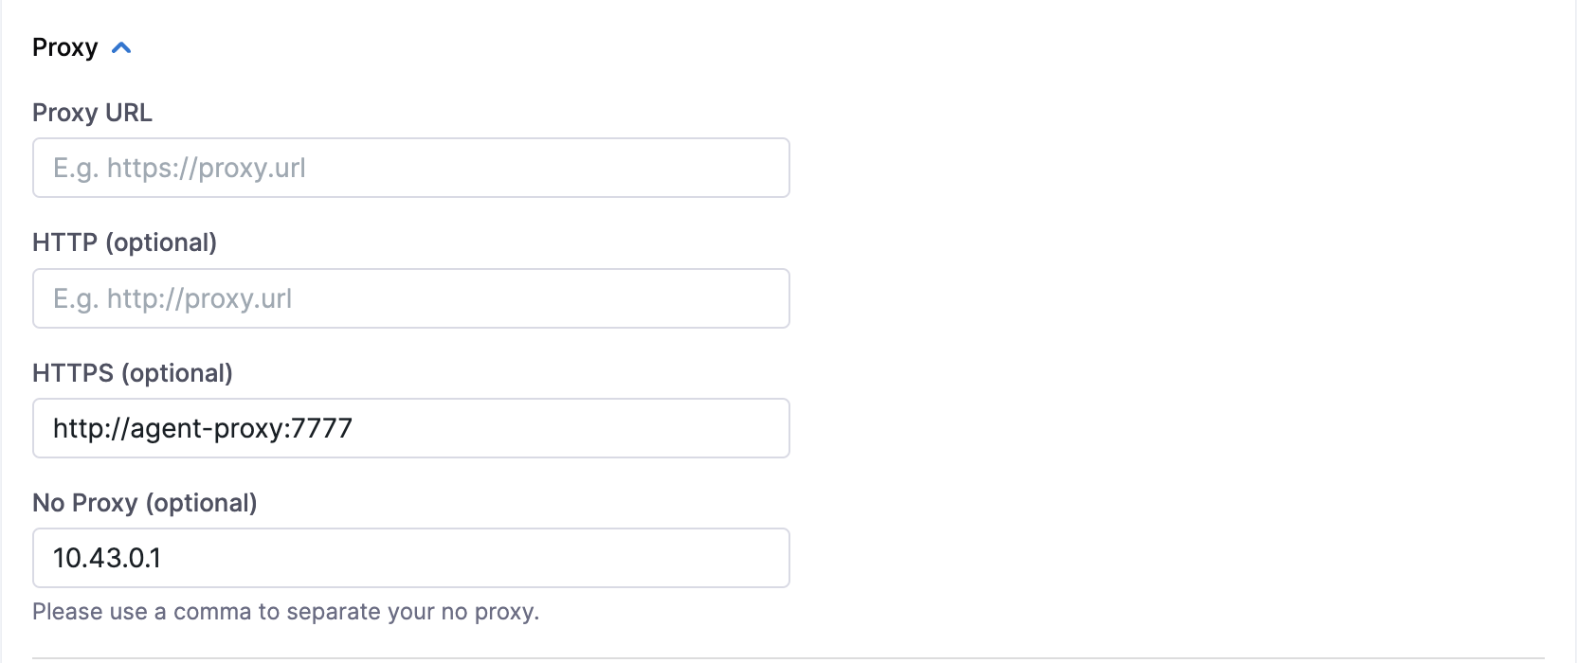Select the HTTP (optional) input field

(411, 298)
